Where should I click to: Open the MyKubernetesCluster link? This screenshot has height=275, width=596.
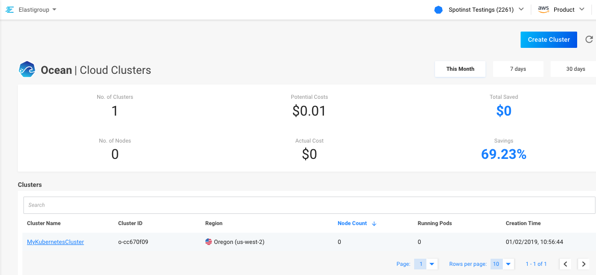point(56,242)
